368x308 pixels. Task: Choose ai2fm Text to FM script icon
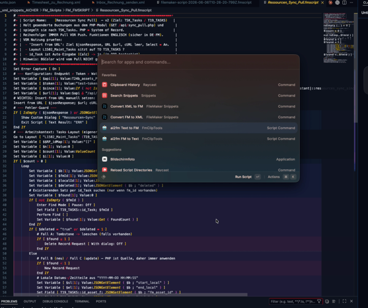105,128
